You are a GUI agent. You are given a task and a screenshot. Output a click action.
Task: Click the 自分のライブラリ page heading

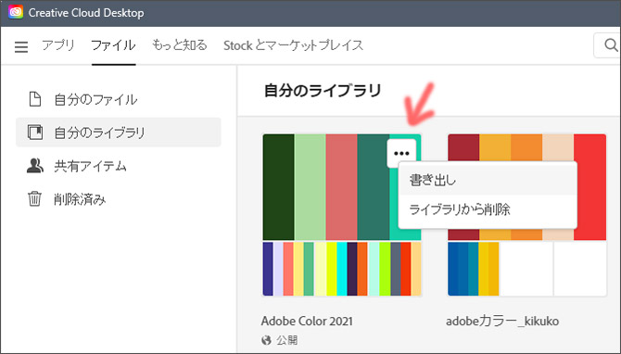pos(323,91)
